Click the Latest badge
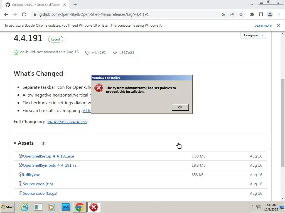285x213 pixels. (x=56, y=39)
